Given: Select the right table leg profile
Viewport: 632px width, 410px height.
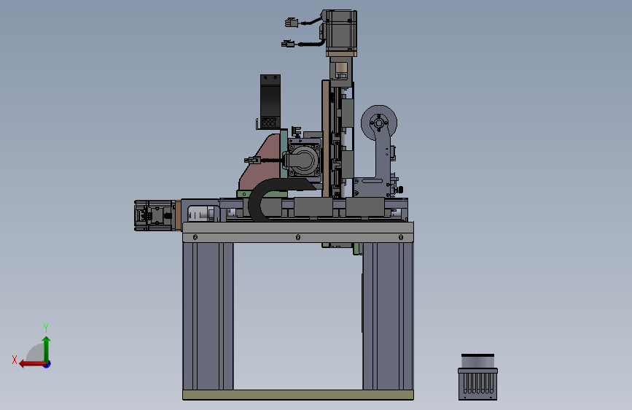Looking at the screenshot, I should click(x=388, y=316).
